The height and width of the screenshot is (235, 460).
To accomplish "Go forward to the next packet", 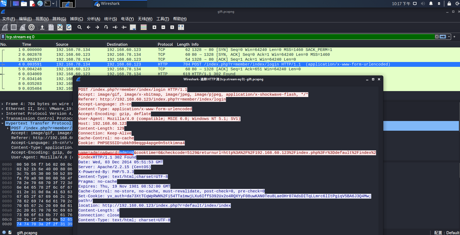I will pos(97,27).
